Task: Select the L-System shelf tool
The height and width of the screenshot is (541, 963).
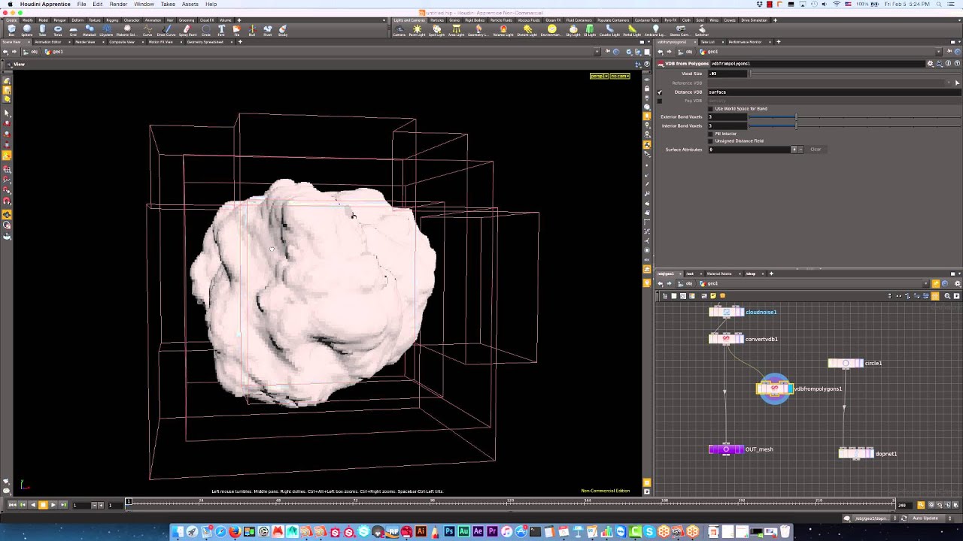Action: [106, 30]
